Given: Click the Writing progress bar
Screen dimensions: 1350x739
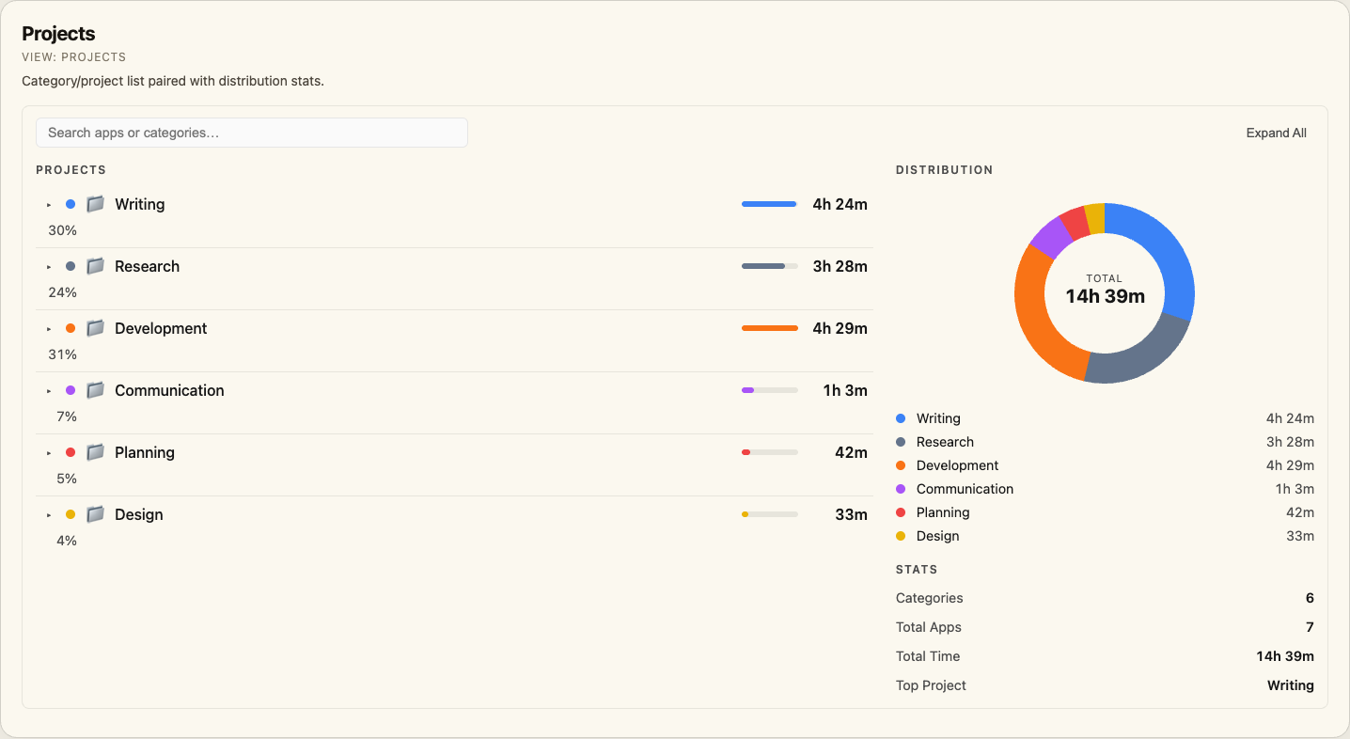Looking at the screenshot, I should pyautogui.click(x=770, y=204).
